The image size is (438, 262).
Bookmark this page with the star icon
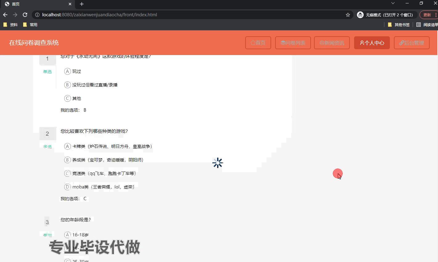348,15
